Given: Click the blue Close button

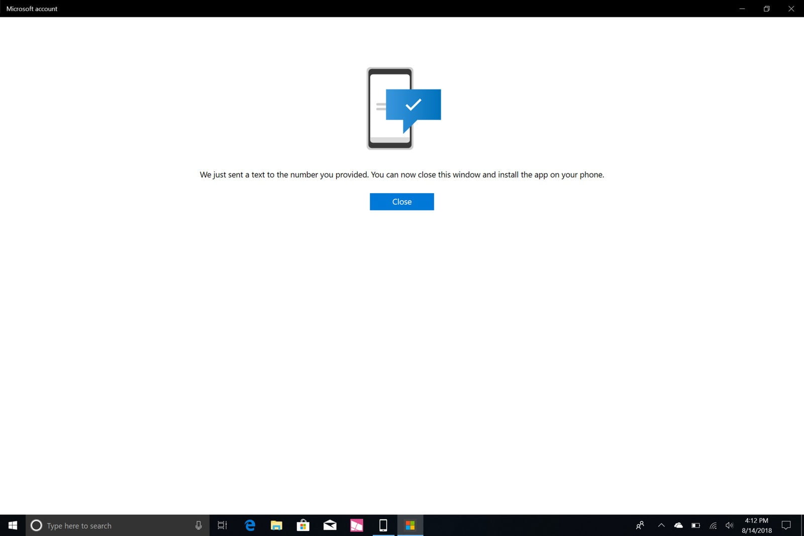Looking at the screenshot, I should click(401, 202).
